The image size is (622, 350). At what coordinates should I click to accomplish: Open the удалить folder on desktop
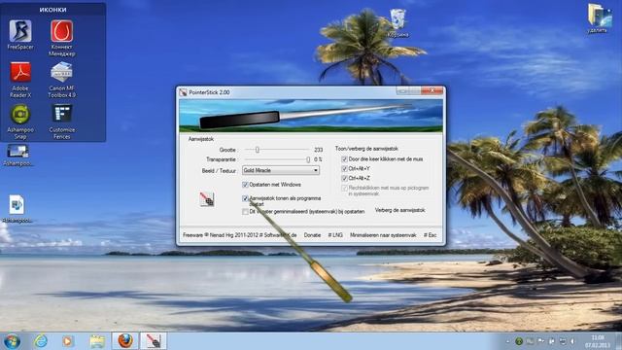pos(597,18)
